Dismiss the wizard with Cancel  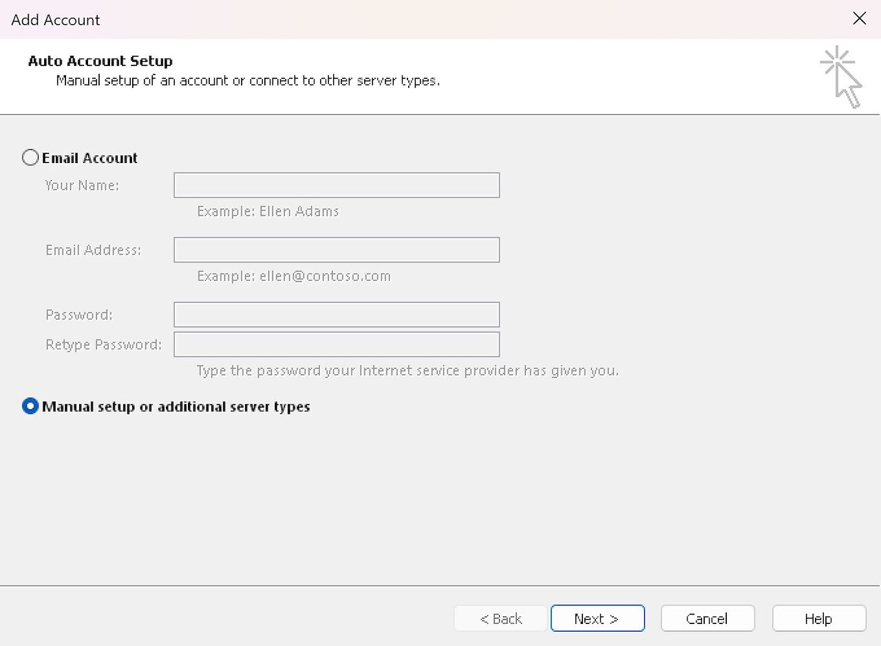click(x=708, y=618)
